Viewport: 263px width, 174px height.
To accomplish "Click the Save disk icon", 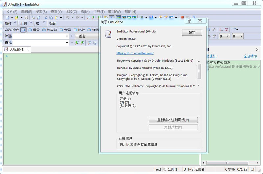I will point(26,17).
